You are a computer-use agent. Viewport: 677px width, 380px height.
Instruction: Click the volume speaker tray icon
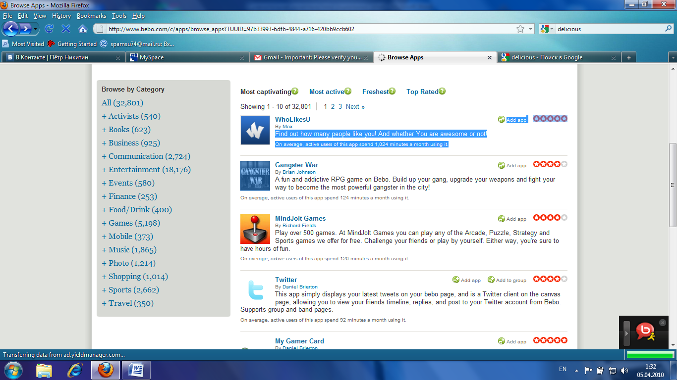pos(624,370)
